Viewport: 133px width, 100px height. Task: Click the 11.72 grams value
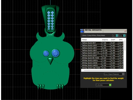click(105, 55)
